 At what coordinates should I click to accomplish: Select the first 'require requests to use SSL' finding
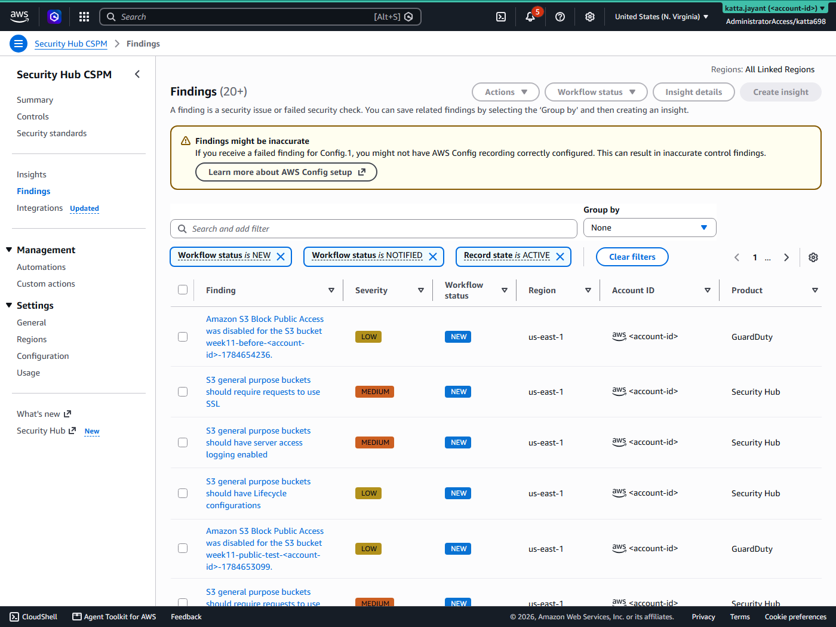183,392
